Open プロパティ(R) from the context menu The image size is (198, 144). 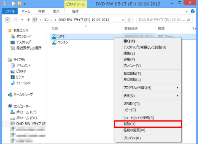[147, 138]
